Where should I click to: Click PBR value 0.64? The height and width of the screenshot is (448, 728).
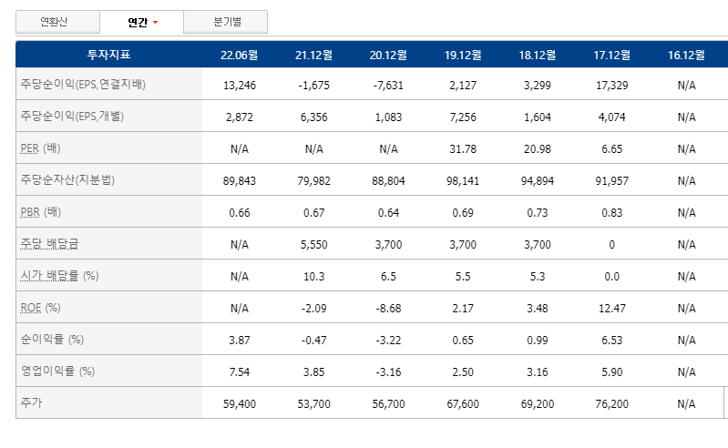388,213
